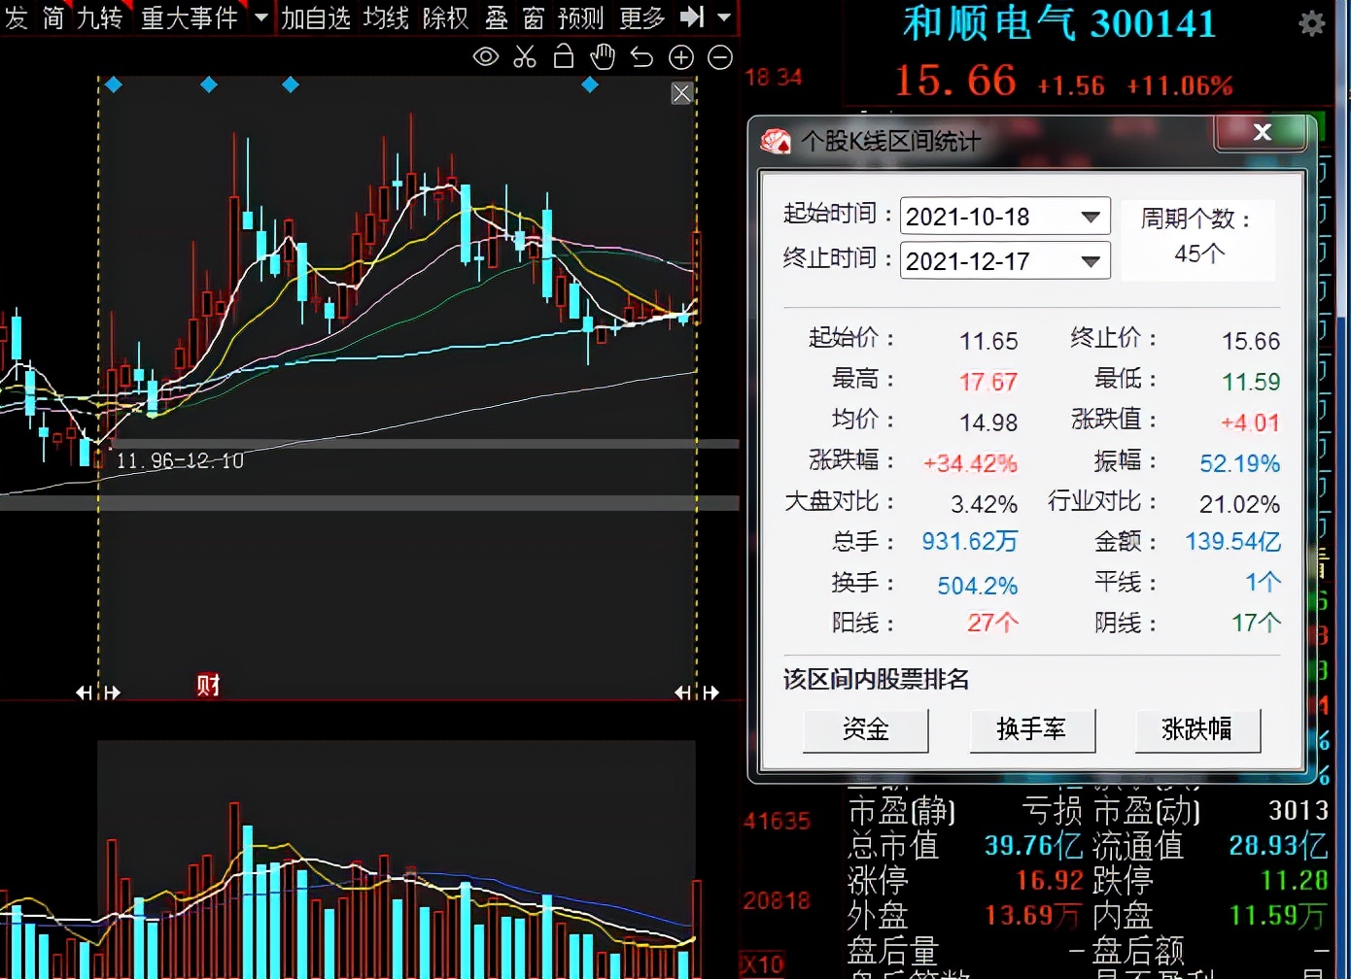Open the settings gear next to stock name

1311,23
